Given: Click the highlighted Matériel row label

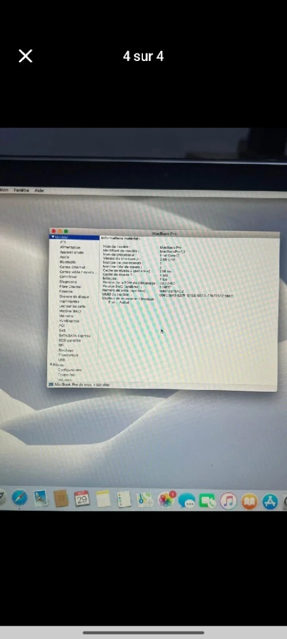Looking at the screenshot, I should coord(62,237).
